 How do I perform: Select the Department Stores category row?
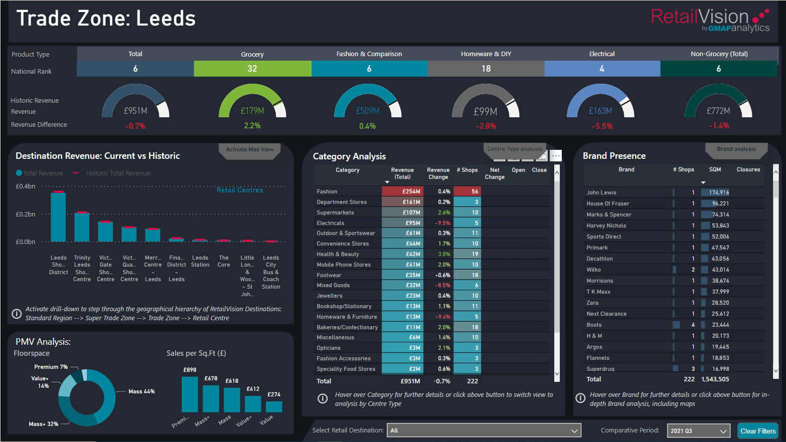tap(431, 202)
